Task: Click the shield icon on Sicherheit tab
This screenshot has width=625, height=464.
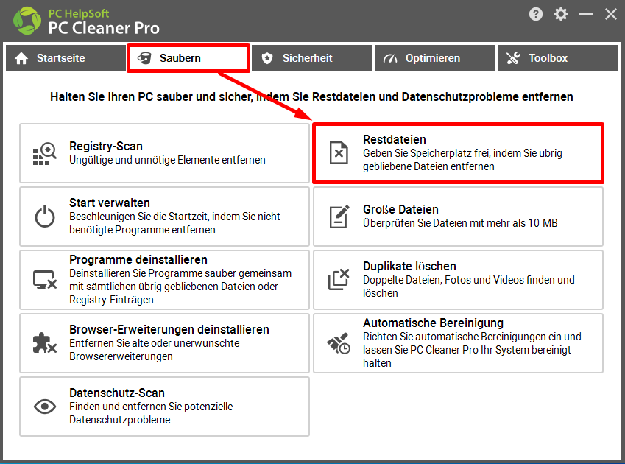Action: (267, 59)
